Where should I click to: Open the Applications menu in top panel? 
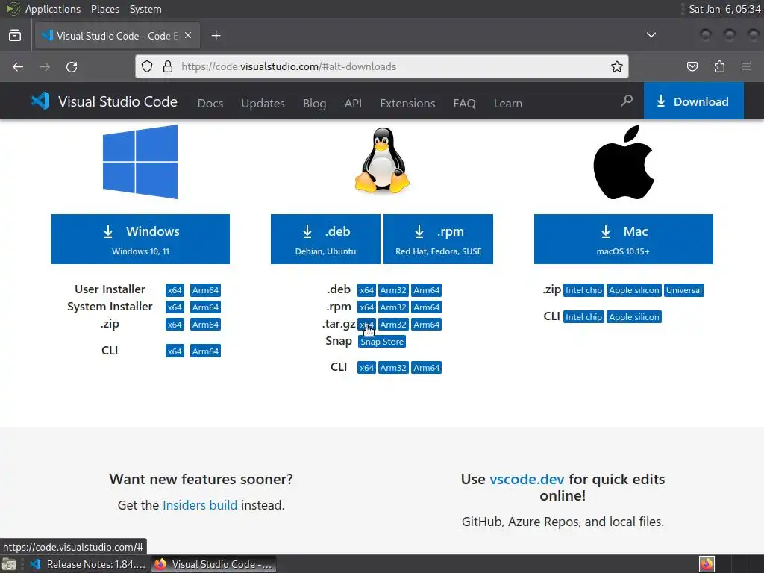click(53, 9)
